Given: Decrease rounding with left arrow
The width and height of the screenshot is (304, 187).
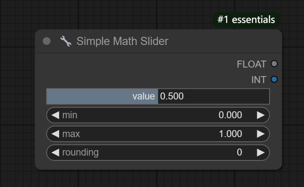Looking at the screenshot, I should (55, 153).
